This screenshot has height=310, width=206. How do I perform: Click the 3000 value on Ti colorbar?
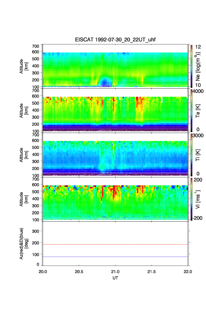(x=198, y=135)
